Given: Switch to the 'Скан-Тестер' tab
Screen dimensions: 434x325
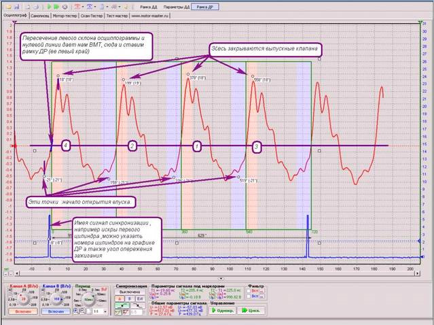Looking at the screenshot, I should [92, 16].
